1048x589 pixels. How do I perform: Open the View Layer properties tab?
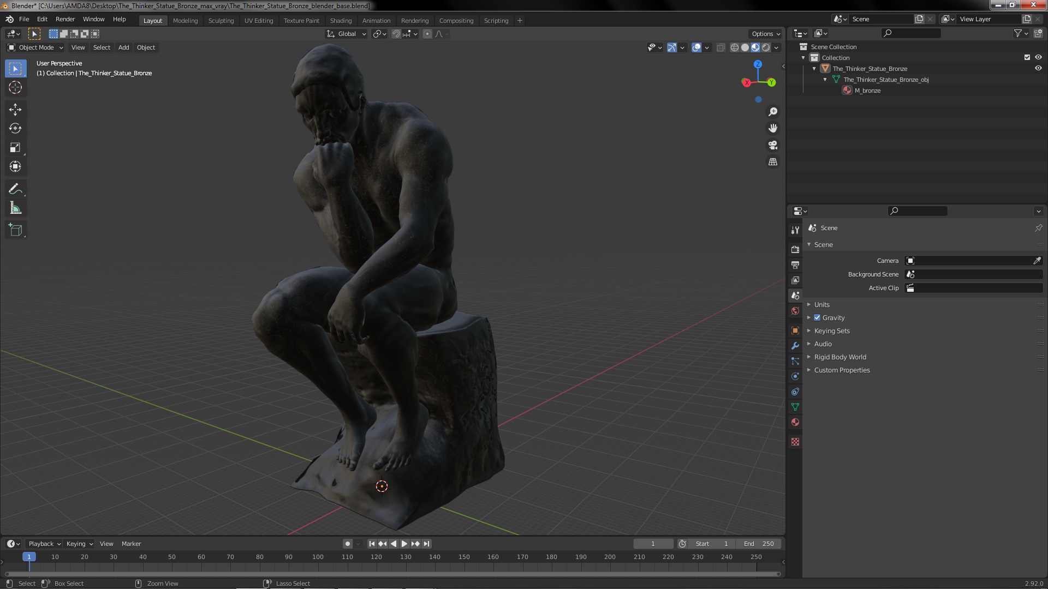[x=795, y=280]
